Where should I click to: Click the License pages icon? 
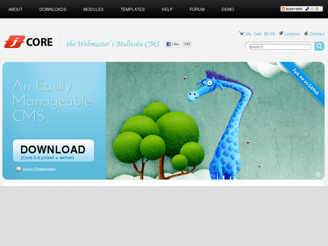(x=281, y=33)
